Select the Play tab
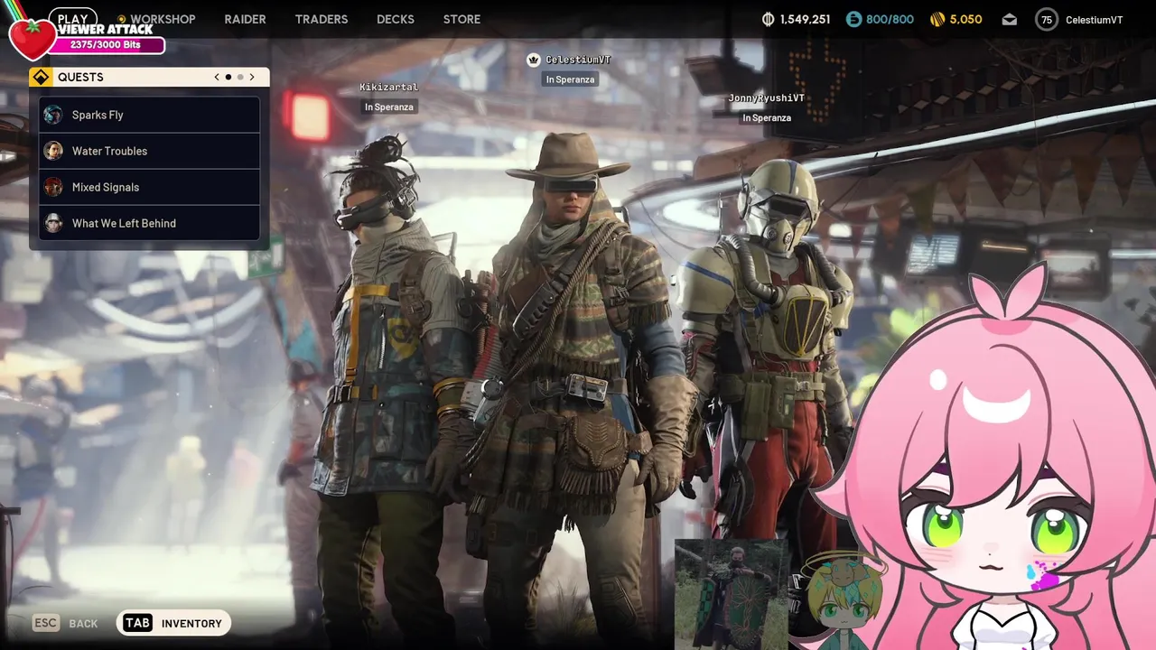The width and height of the screenshot is (1156, 650). (x=72, y=18)
